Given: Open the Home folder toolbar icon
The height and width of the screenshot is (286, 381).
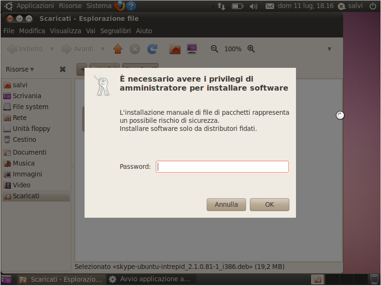Looking at the screenshot, I should tap(175, 49).
